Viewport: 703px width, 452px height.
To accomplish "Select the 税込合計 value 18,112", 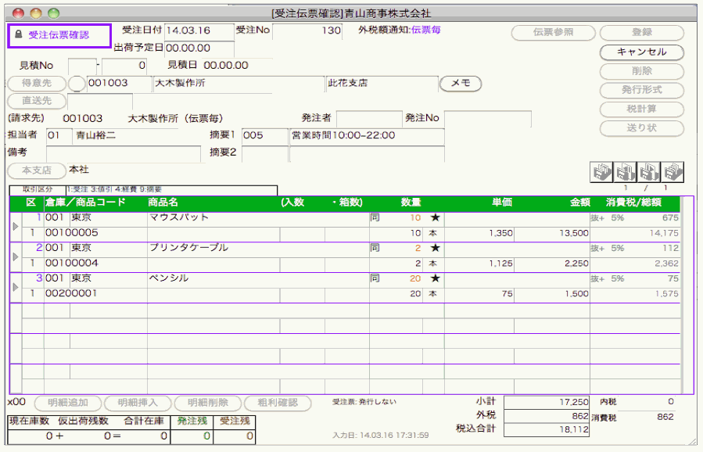I will point(547,429).
